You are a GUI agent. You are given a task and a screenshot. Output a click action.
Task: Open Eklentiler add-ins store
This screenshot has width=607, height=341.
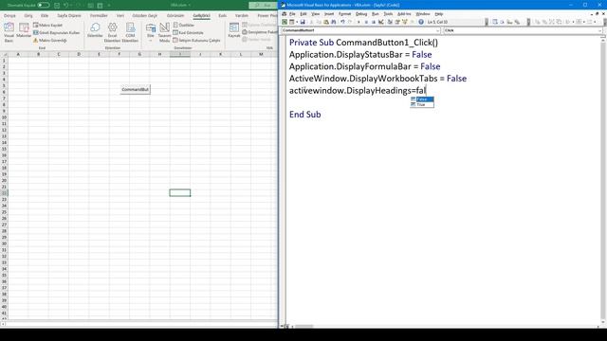click(x=95, y=30)
